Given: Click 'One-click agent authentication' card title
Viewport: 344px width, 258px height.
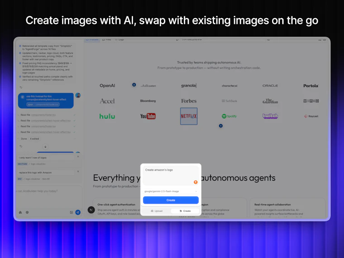Looking at the screenshot, I should point(116,205).
